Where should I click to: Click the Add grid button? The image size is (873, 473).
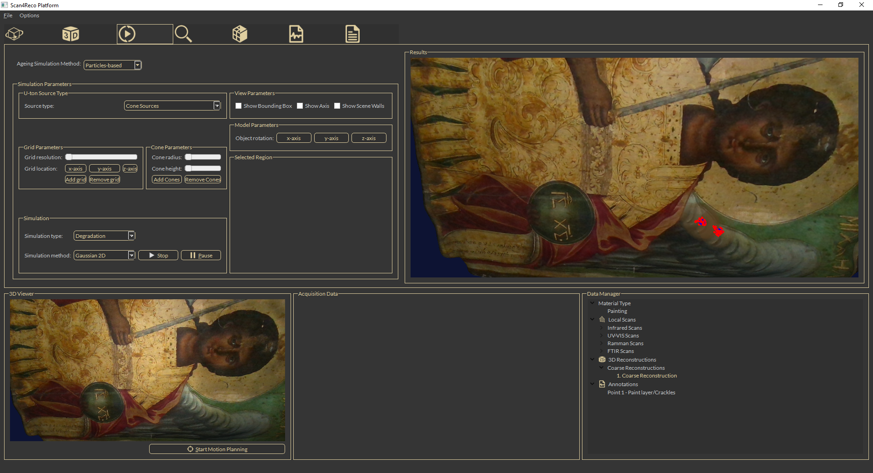75,180
